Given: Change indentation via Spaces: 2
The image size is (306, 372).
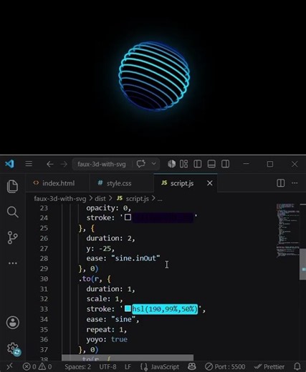Looking at the screenshot, I should 77,366.
